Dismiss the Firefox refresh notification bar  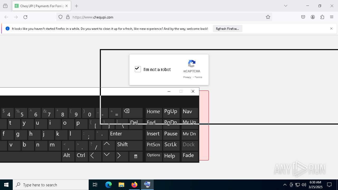(331, 28)
